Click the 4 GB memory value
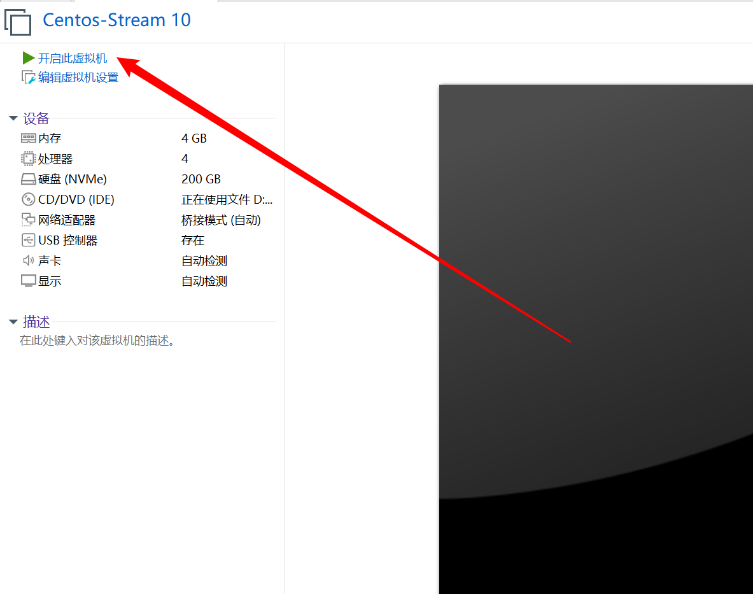Viewport: 753px width, 594px height. point(194,138)
